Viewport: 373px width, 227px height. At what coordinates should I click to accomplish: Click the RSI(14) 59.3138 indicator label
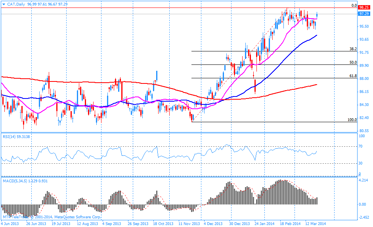point(16,136)
